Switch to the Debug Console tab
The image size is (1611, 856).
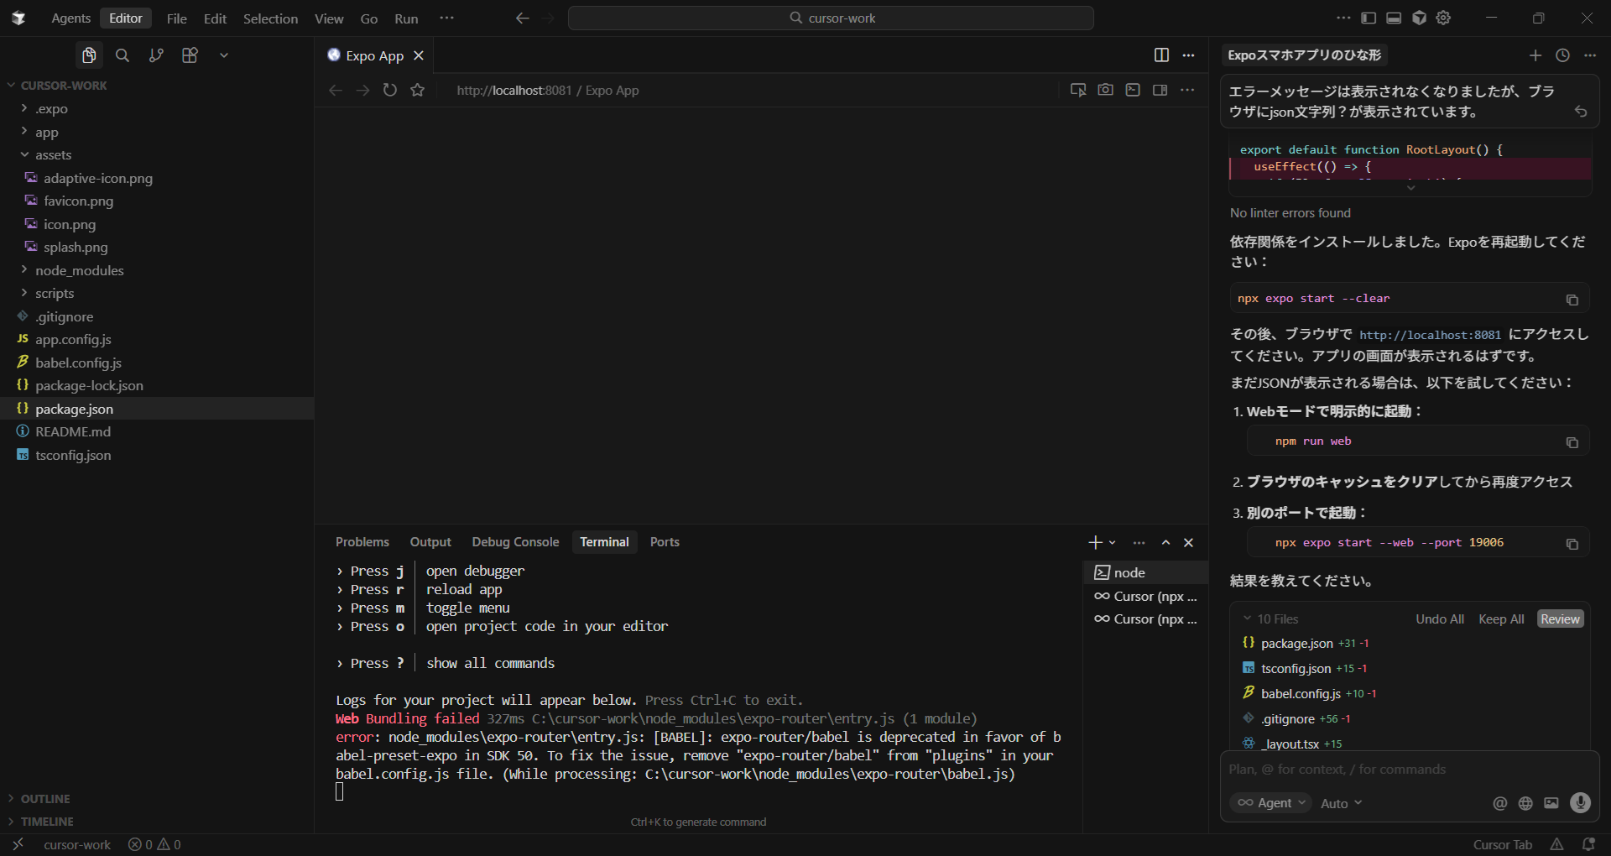pyautogui.click(x=515, y=542)
